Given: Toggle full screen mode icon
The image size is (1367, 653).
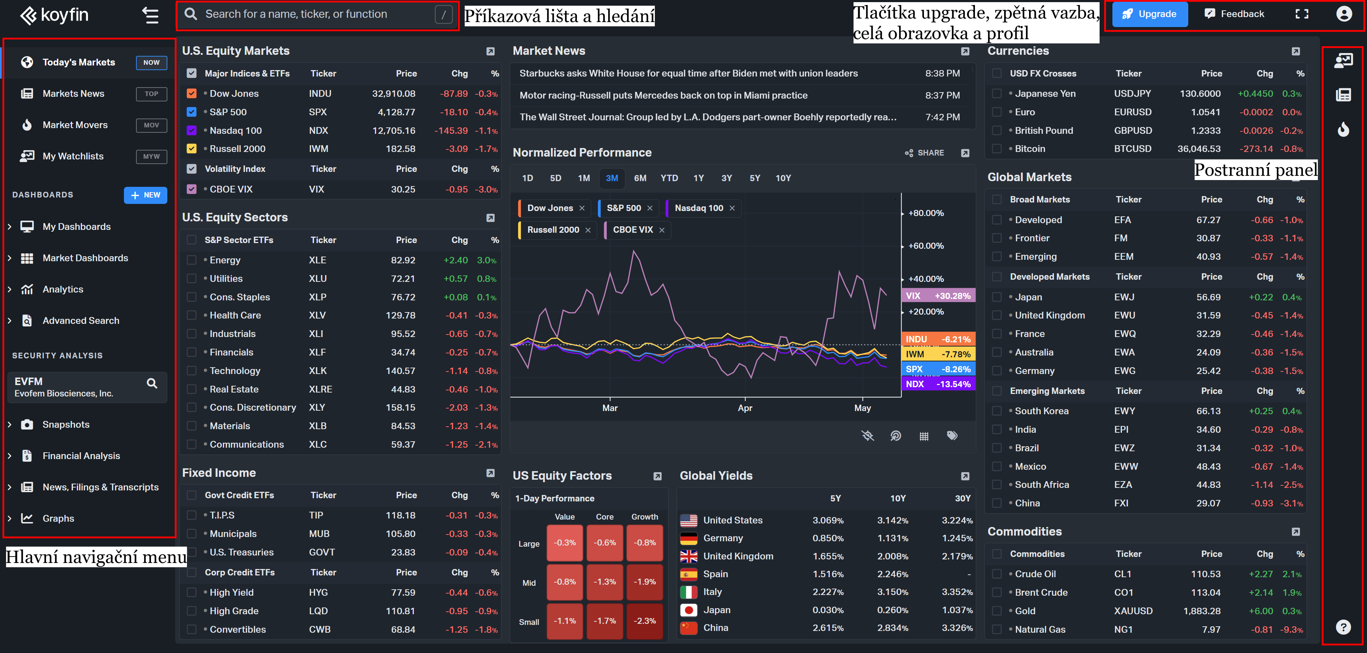Looking at the screenshot, I should tap(1302, 14).
